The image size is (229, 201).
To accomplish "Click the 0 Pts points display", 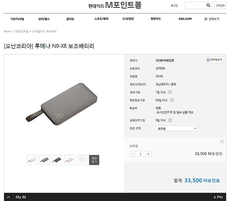I will (218, 197).
